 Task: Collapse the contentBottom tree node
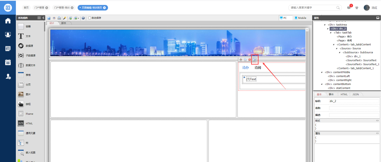(322, 84)
